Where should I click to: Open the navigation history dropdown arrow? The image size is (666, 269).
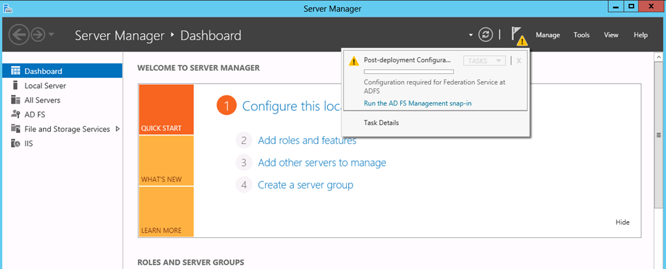(x=51, y=35)
